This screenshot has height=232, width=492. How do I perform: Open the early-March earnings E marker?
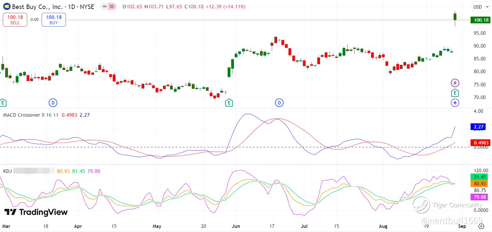click(3, 103)
